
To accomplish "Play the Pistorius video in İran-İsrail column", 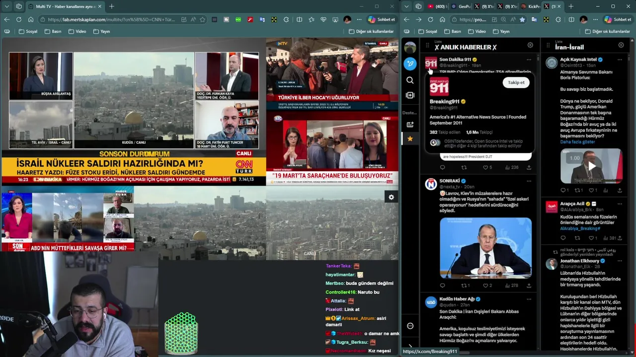I will pyautogui.click(x=591, y=166).
